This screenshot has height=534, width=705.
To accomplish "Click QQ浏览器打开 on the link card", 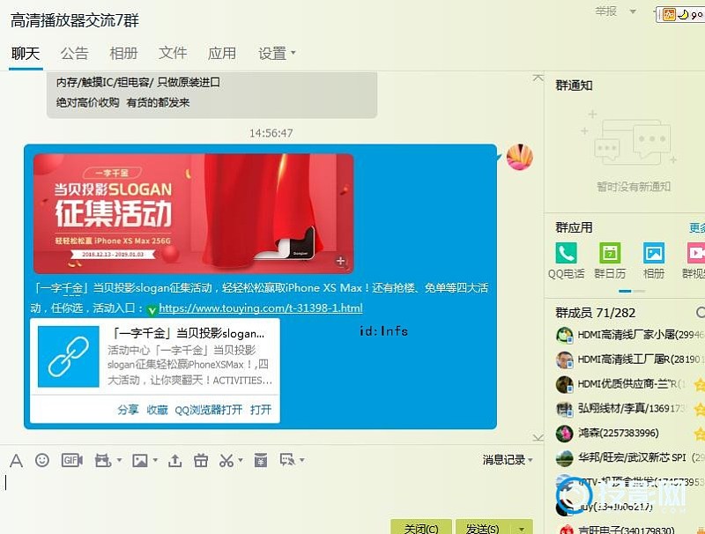I will point(209,410).
